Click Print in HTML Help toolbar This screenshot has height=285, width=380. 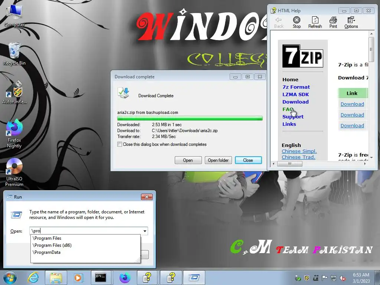point(333,23)
